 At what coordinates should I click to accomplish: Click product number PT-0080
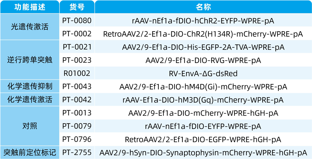[x=77, y=21]
